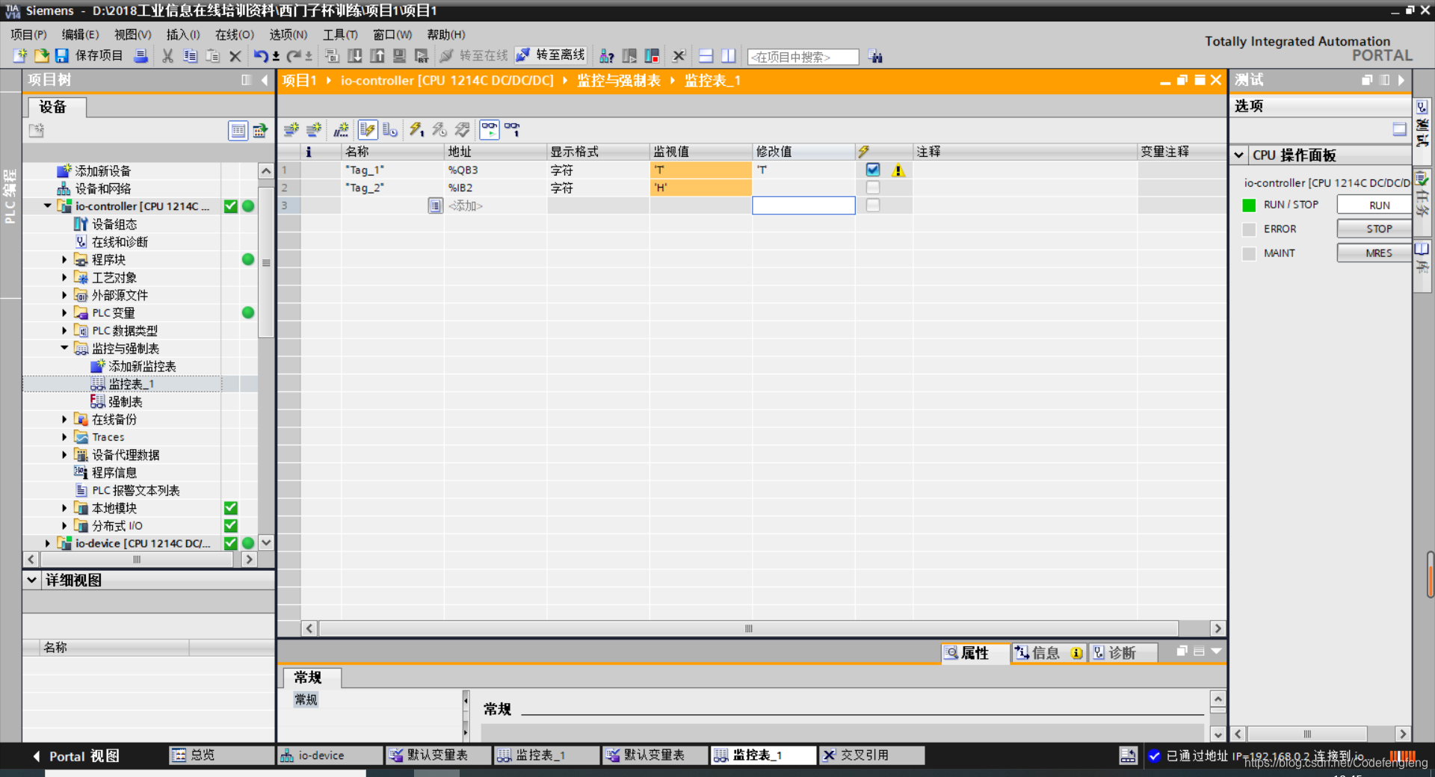Click the new project icon
Screen dimensions: 1435x777
20,56
